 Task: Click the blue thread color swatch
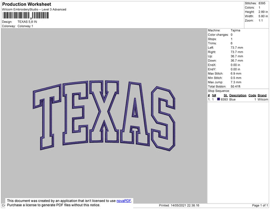pyautogui.click(x=218, y=99)
